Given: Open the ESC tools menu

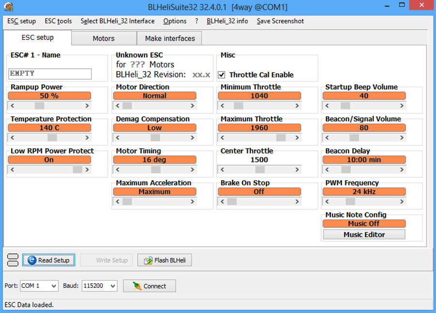Looking at the screenshot, I should [58, 21].
